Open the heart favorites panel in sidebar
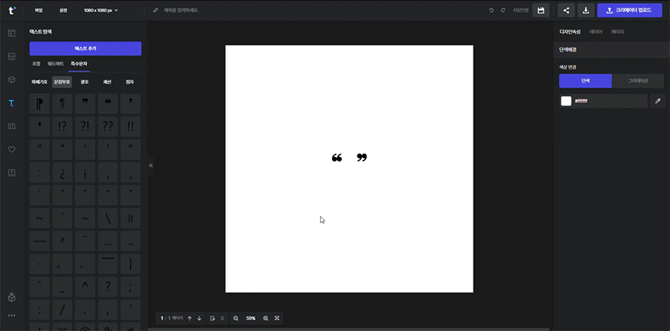Screen dimensions: 670x331 point(11,150)
